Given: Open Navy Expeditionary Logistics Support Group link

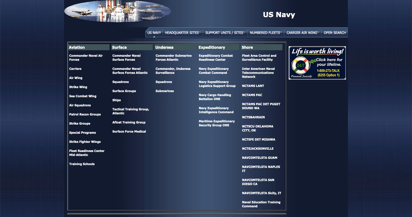Looking at the screenshot, I should click(x=217, y=84).
